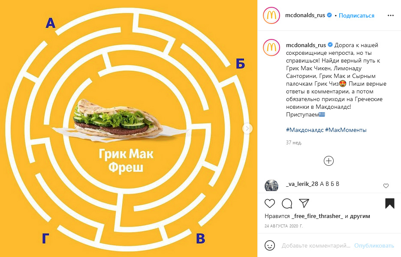Toggle the bookmark save icon
The width and height of the screenshot is (401, 257).
[x=390, y=203]
